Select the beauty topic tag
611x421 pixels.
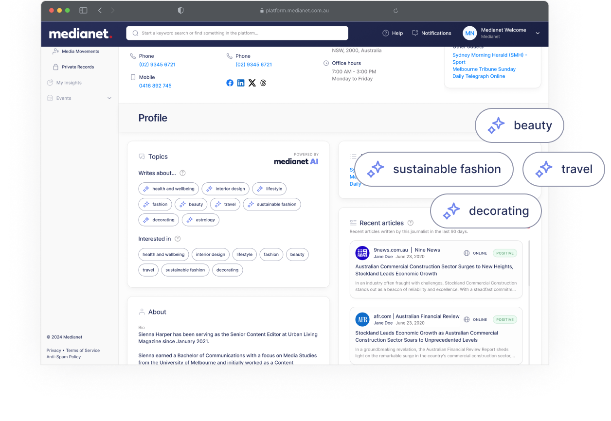191,204
